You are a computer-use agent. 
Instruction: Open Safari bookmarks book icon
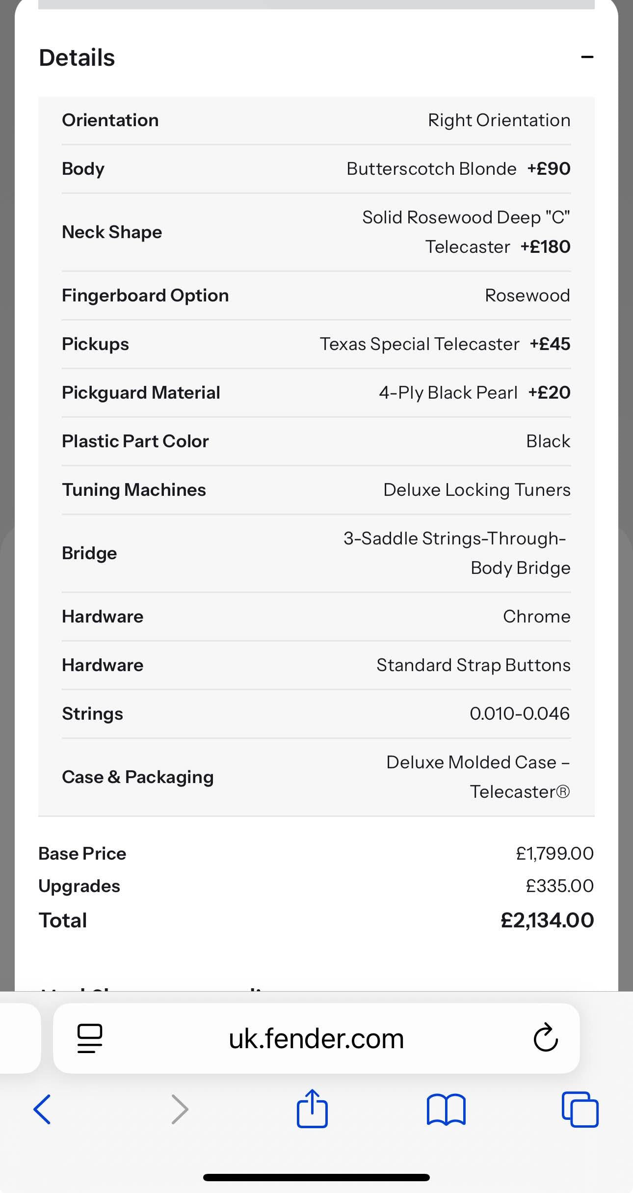click(446, 1110)
